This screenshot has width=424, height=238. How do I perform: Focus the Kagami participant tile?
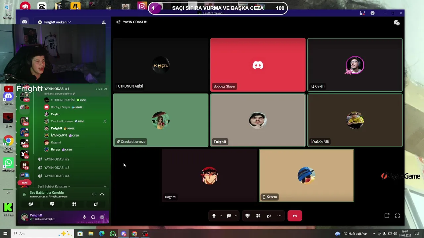pyautogui.click(x=209, y=176)
